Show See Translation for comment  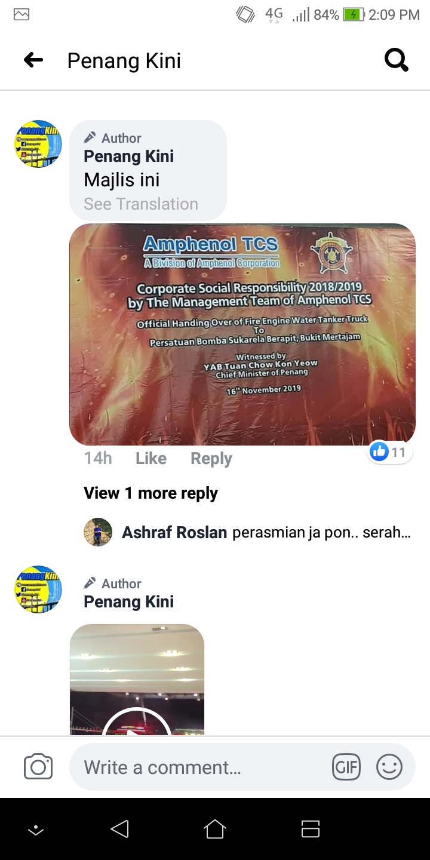tap(141, 204)
